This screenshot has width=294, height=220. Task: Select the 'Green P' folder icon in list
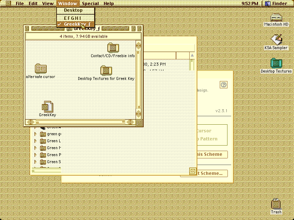[43, 155]
